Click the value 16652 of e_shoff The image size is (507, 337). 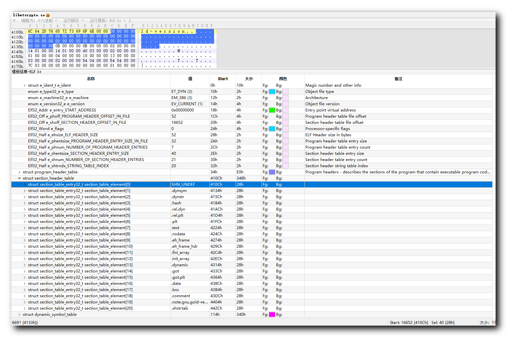coord(177,123)
